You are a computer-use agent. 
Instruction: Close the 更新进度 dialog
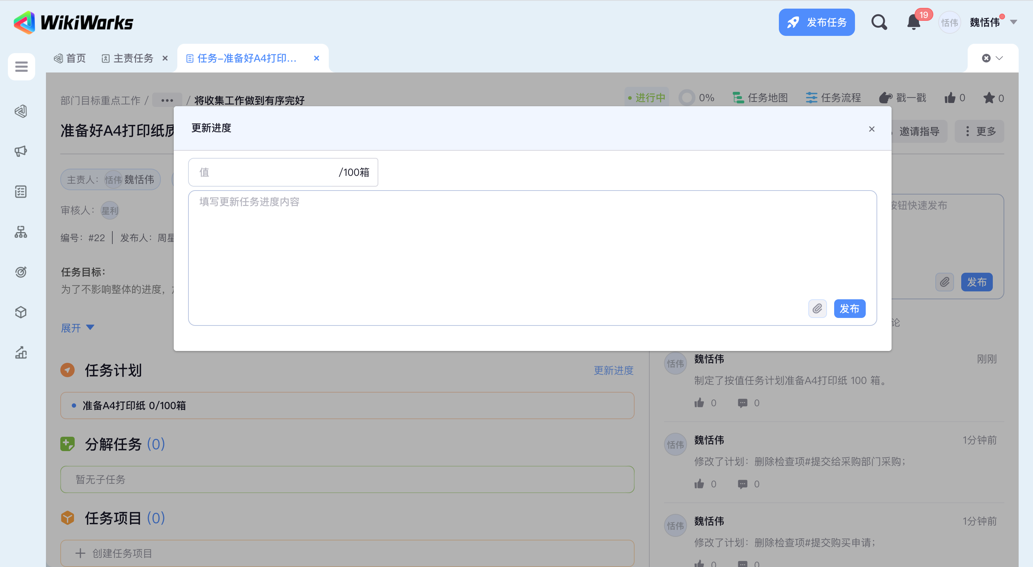[871, 129]
